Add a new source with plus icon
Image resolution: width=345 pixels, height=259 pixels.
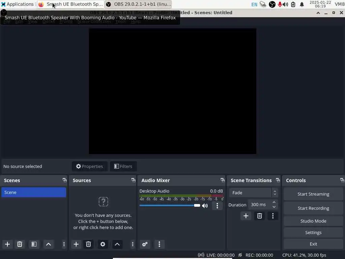76,244
